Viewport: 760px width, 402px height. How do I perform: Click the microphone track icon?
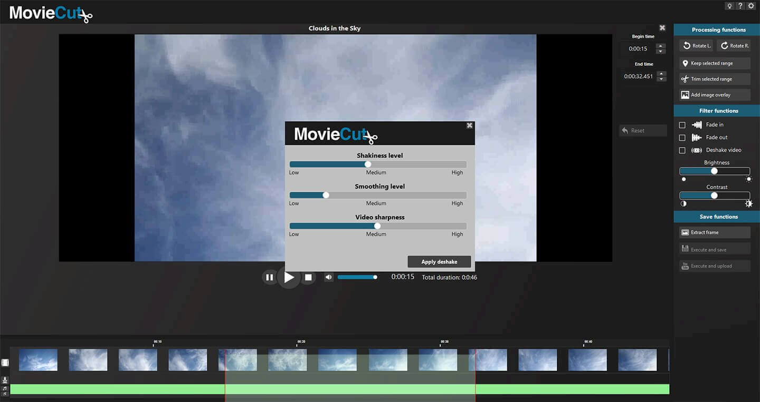pyautogui.click(x=5, y=380)
